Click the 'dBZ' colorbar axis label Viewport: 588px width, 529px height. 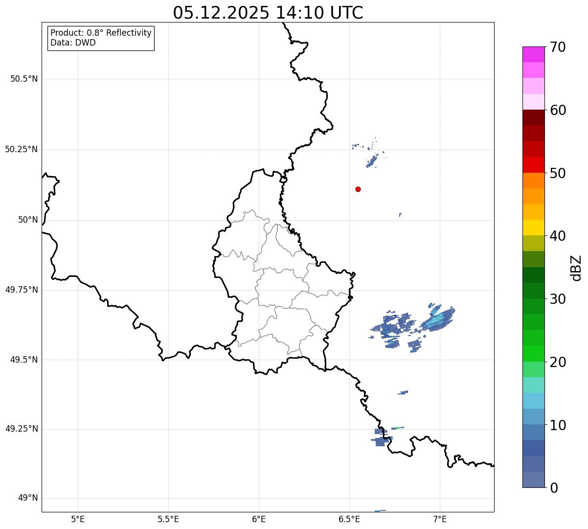576,268
